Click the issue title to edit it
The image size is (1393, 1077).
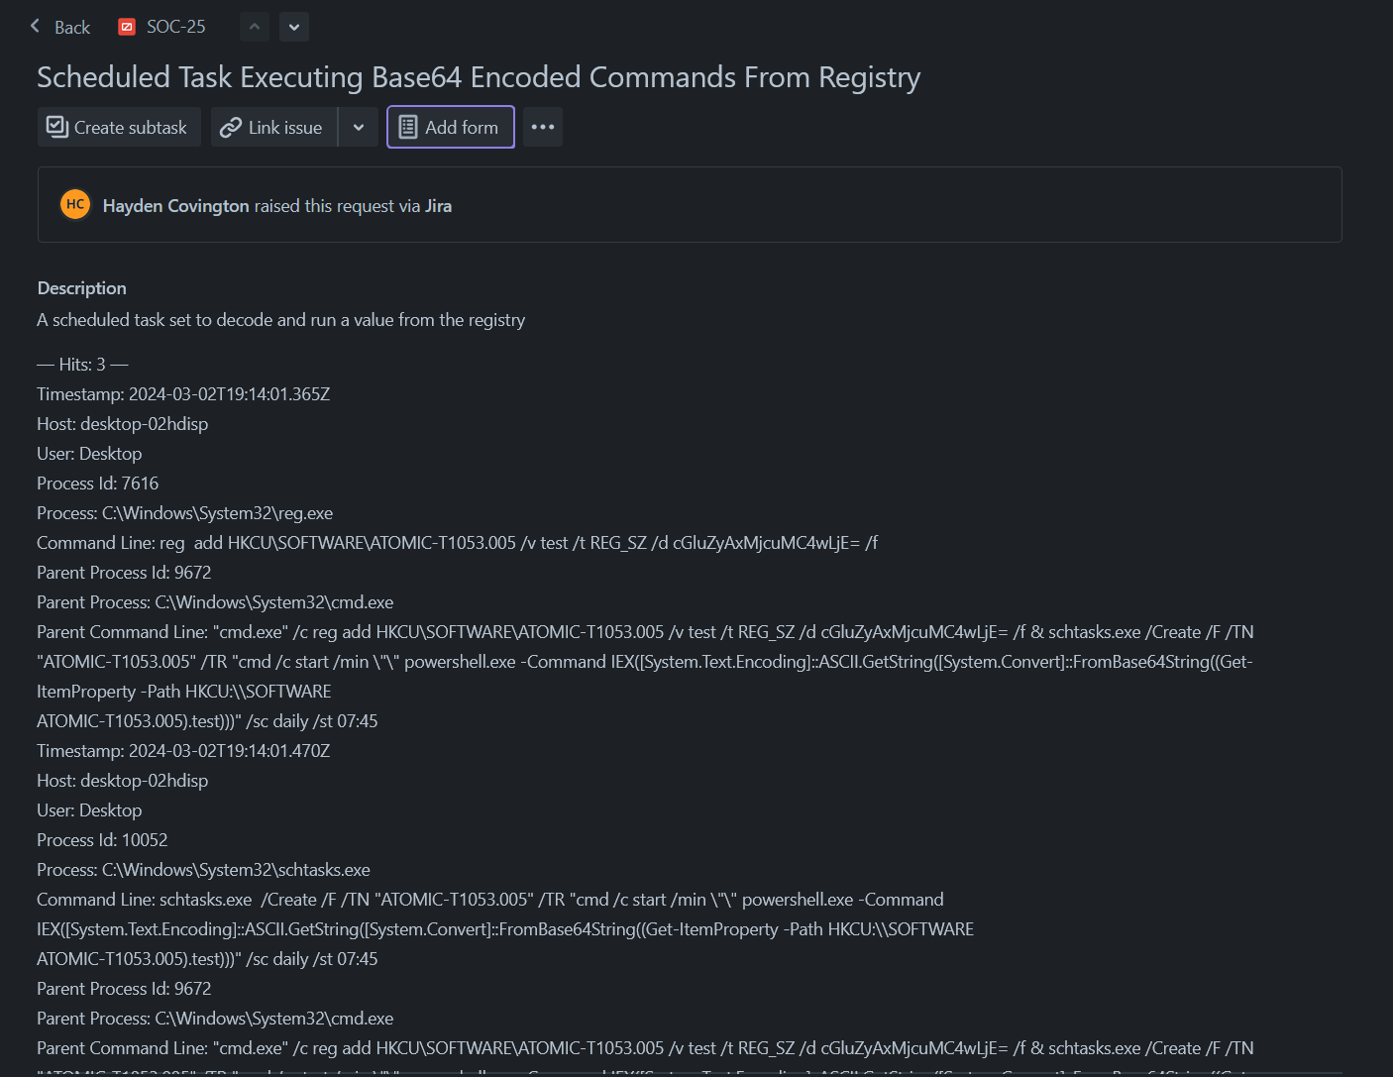pos(479,77)
